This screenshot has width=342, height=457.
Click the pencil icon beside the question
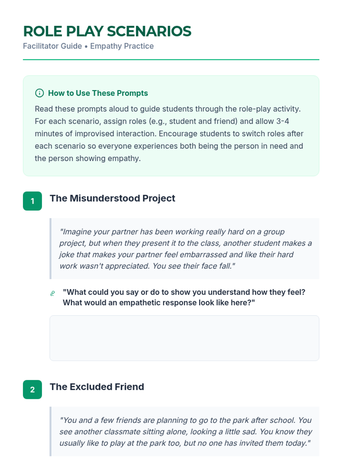(52, 293)
